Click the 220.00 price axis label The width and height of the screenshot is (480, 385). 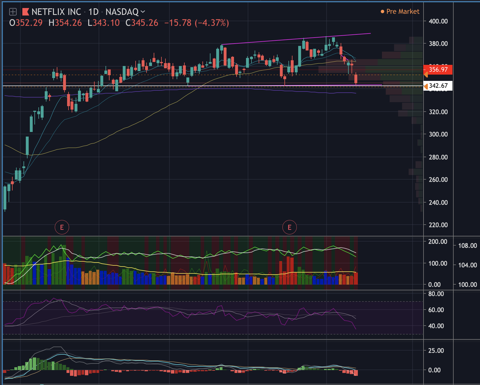coord(438,225)
